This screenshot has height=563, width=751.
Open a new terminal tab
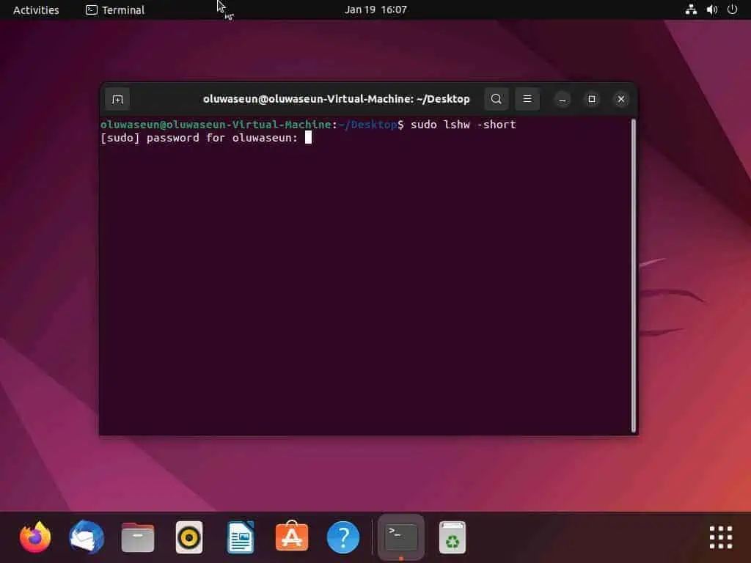[x=117, y=98]
